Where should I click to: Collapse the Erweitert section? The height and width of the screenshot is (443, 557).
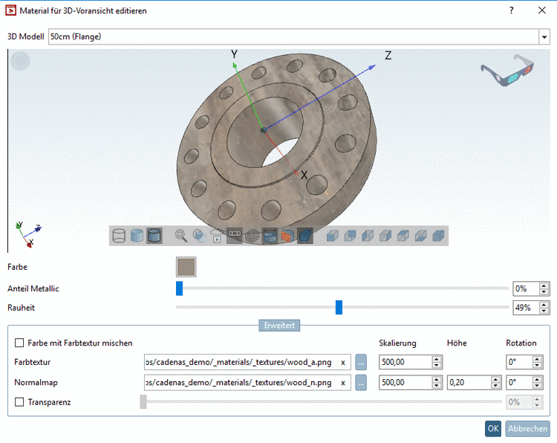click(278, 326)
